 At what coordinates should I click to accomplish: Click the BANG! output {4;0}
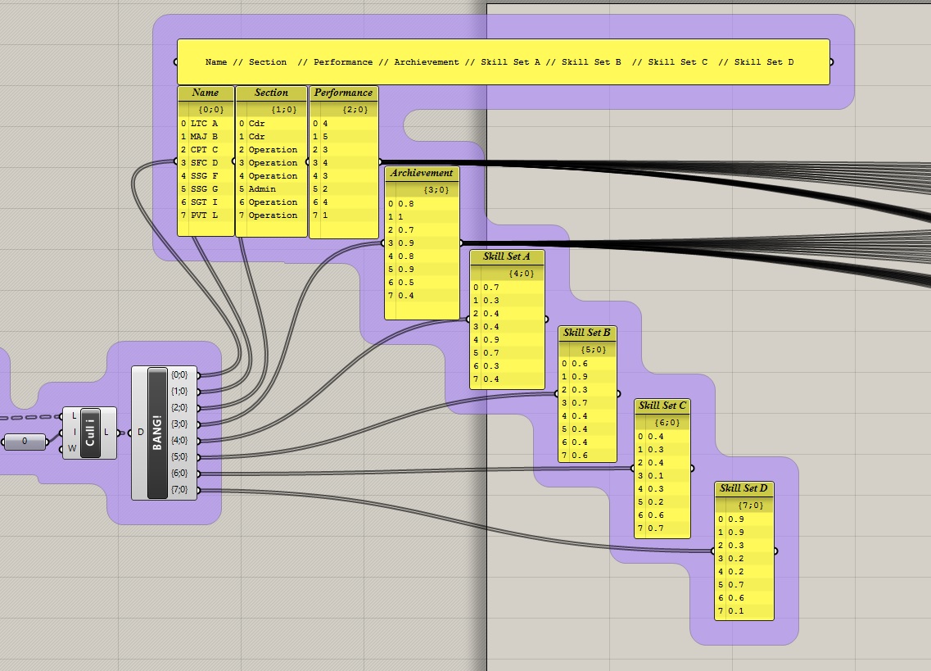point(179,441)
